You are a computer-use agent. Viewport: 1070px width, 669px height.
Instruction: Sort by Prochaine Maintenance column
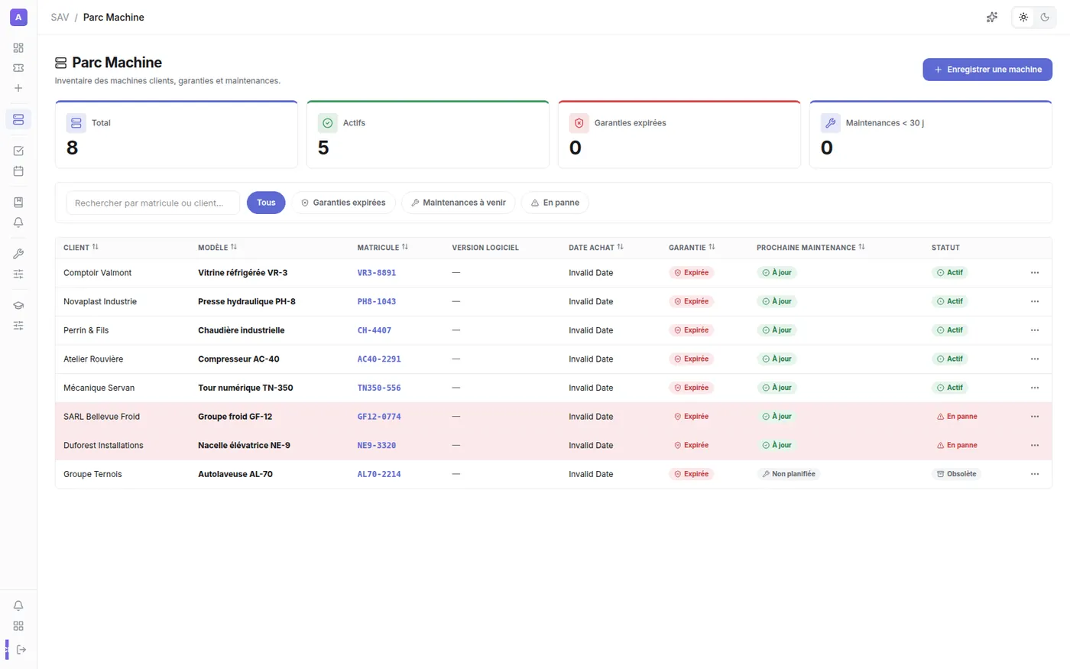[811, 247]
